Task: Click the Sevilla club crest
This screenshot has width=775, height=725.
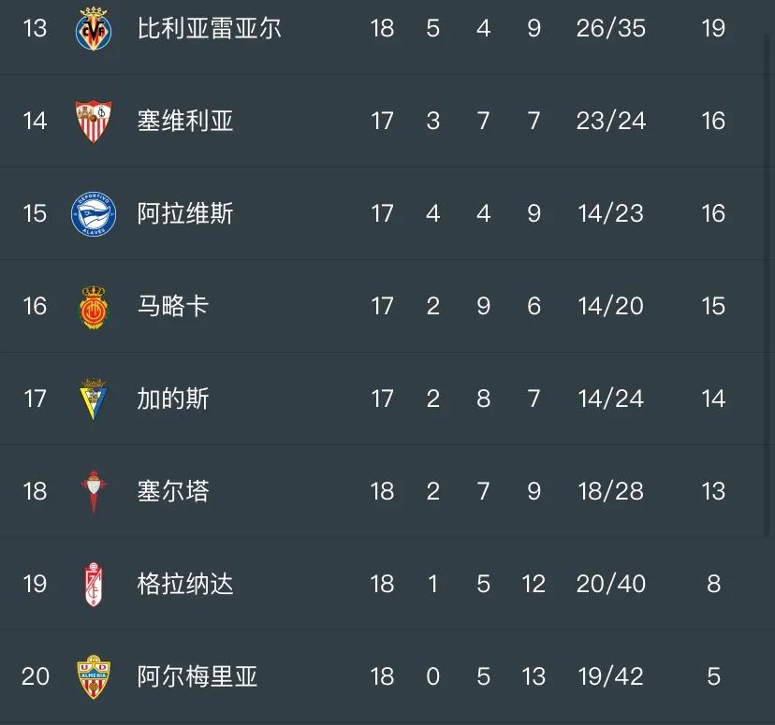Action: click(x=94, y=121)
